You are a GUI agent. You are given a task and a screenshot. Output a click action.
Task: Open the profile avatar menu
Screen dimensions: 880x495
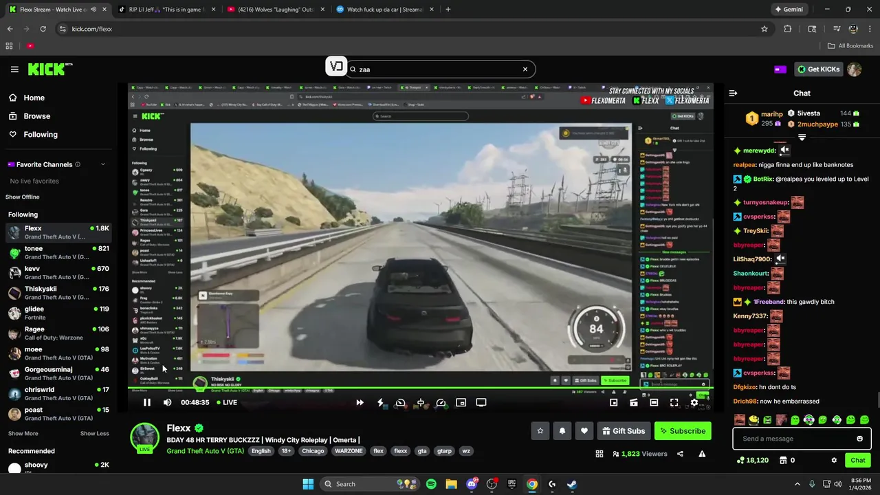[854, 69]
